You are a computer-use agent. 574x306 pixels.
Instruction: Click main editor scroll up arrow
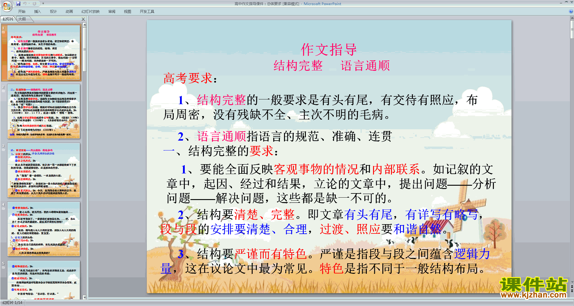coord(572,18)
